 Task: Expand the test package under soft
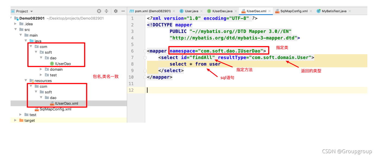pos(41,75)
